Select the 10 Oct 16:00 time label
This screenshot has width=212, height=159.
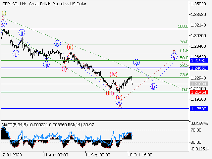point(140,155)
